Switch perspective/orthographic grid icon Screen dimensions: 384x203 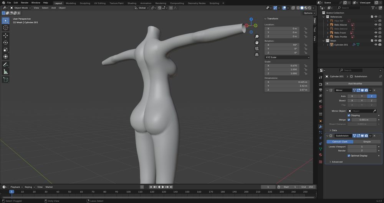pyautogui.click(x=257, y=54)
